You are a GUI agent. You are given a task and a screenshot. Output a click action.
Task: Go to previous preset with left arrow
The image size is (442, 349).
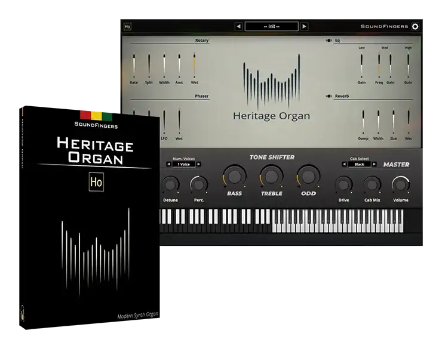[x=238, y=26]
